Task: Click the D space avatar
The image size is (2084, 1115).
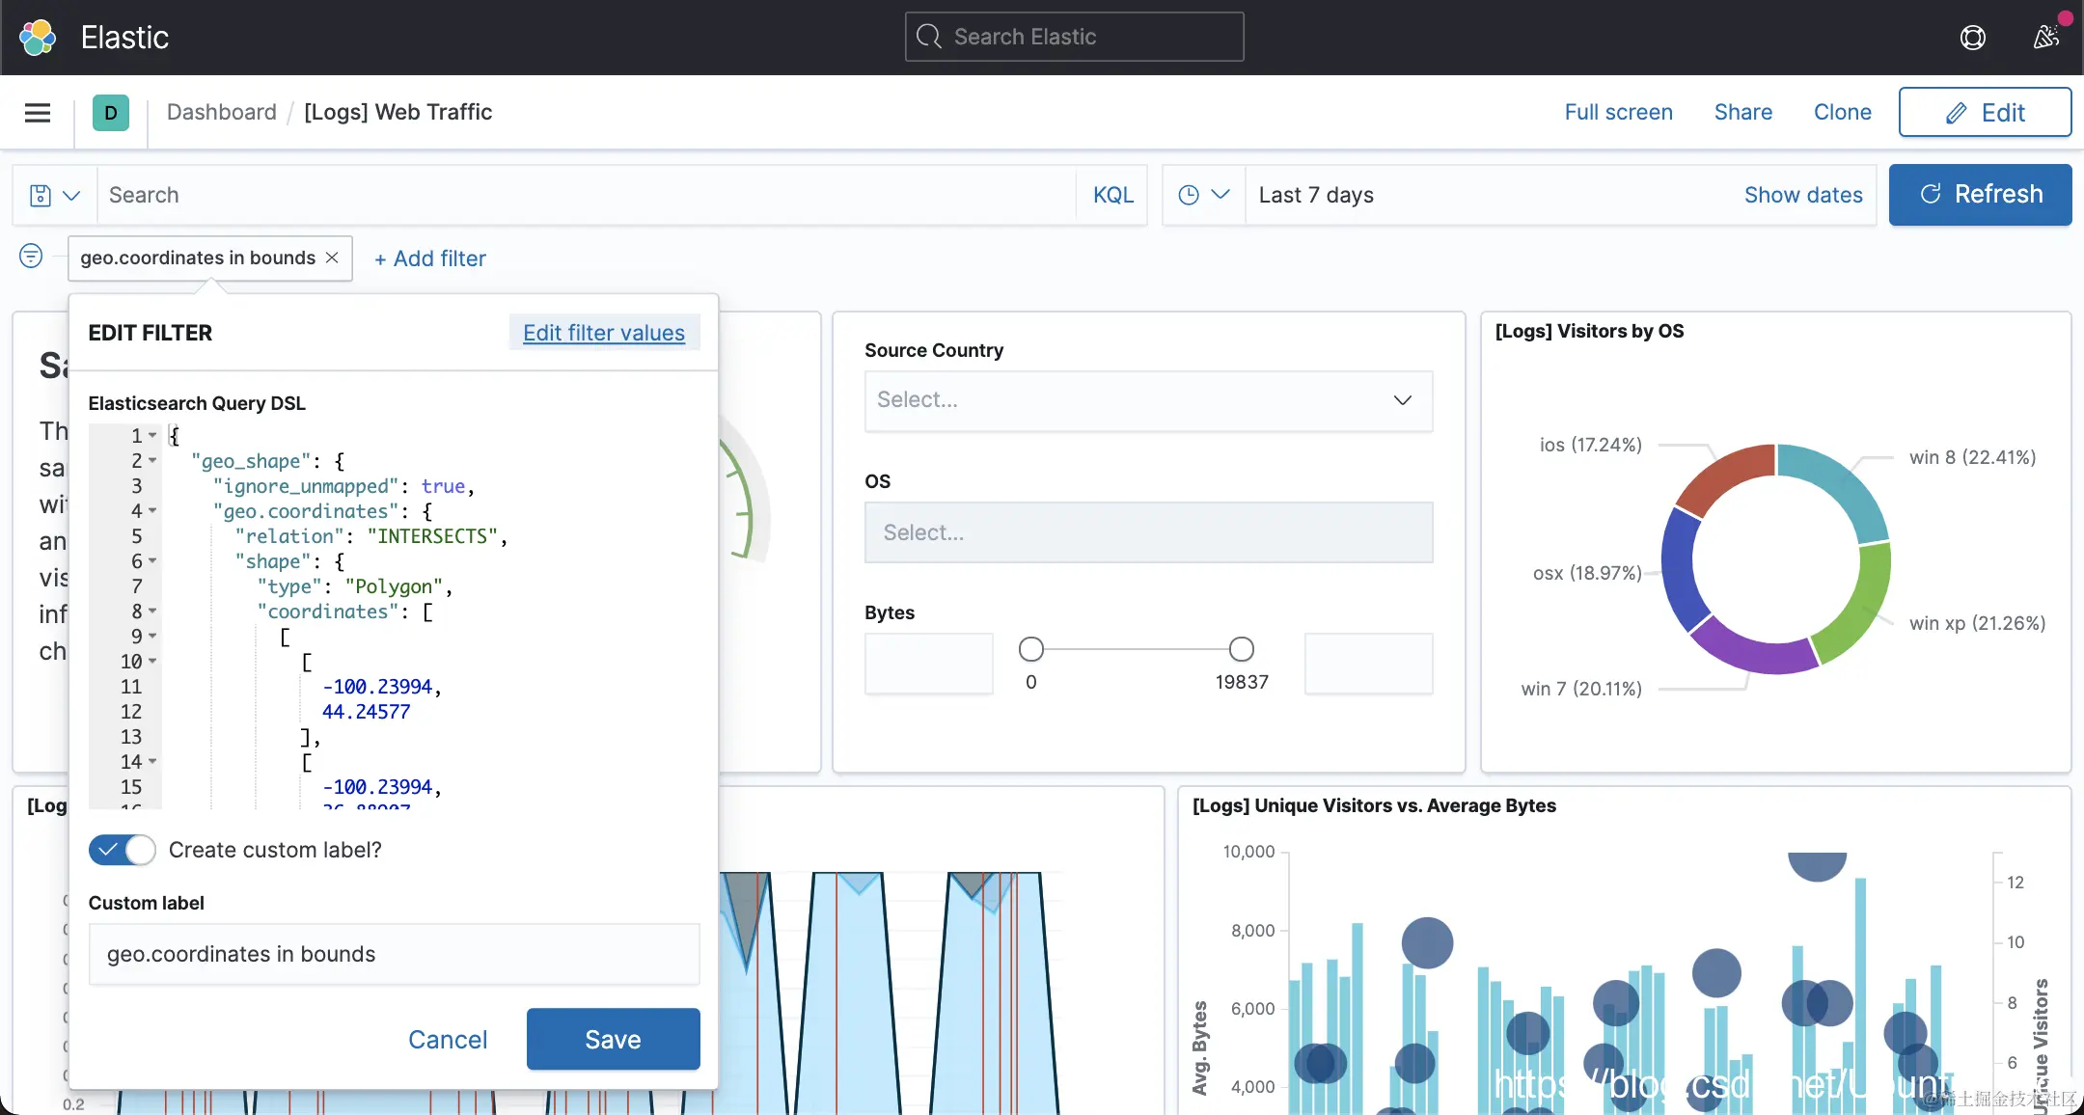Action: (x=111, y=113)
